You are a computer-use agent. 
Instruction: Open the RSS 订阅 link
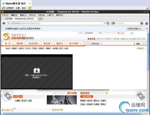coord(141,39)
